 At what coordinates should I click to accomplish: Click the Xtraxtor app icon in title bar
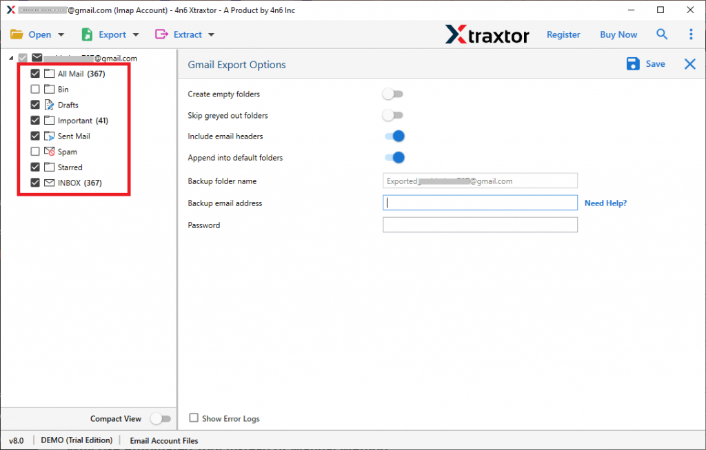click(11, 10)
